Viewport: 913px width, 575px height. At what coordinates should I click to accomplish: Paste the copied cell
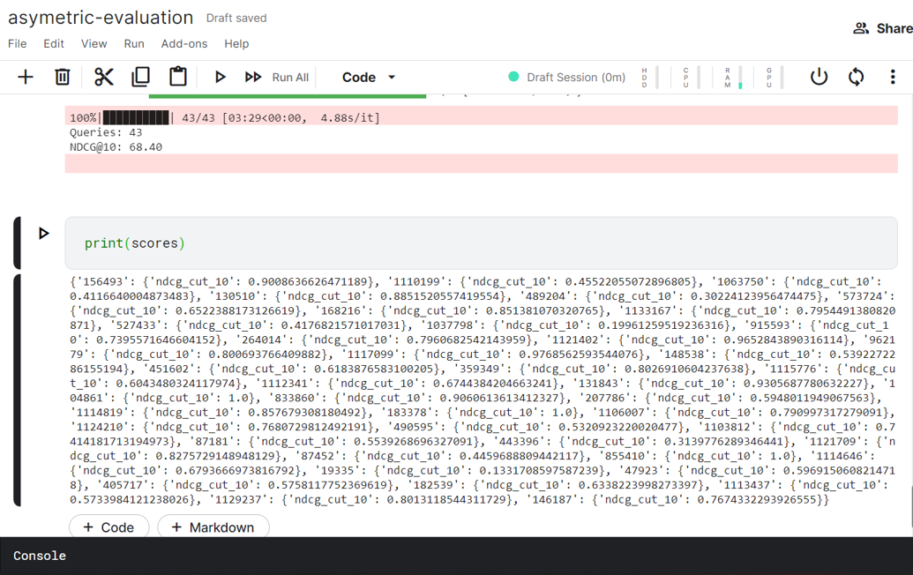177,77
